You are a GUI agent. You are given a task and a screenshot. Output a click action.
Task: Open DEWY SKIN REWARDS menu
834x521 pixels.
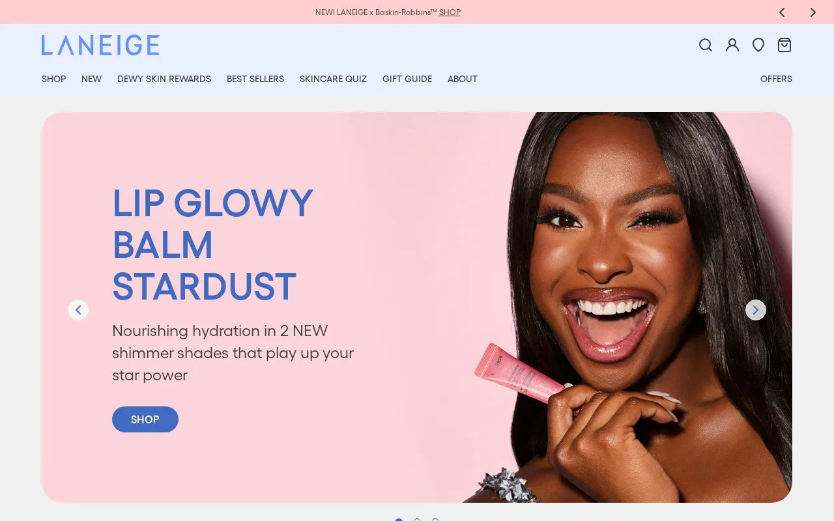[x=164, y=79]
